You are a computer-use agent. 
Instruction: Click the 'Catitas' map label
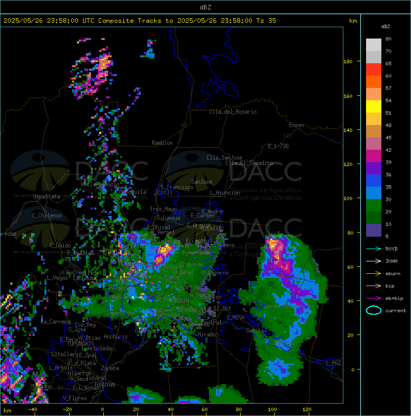click(x=256, y=331)
